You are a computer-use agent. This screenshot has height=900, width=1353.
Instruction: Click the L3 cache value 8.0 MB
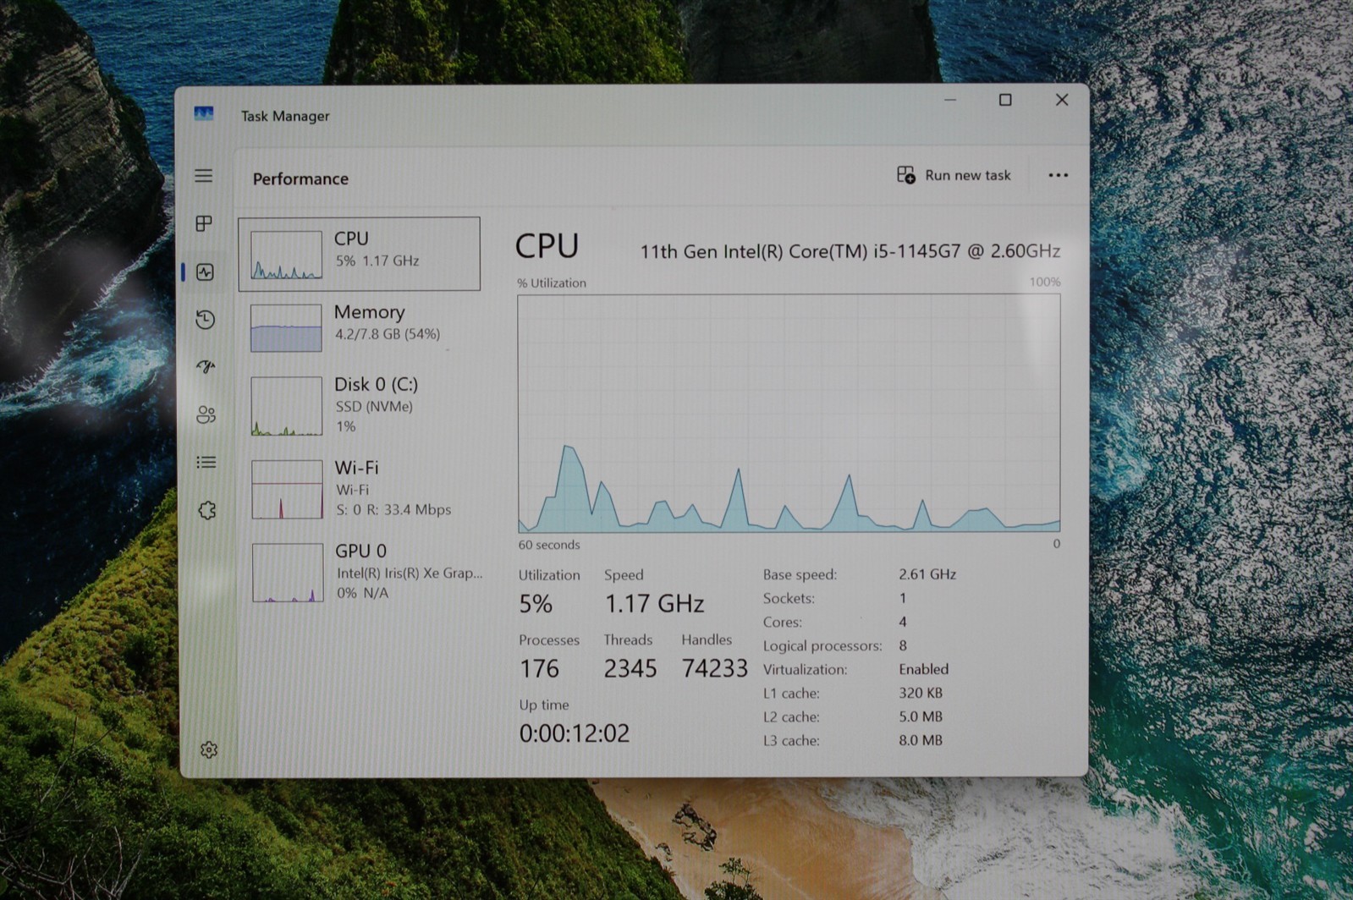[x=921, y=739]
